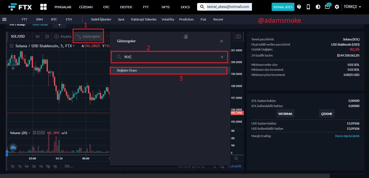369x178 pixels.
Task: Expand the blue left side panel arrow
Action: [7, 153]
